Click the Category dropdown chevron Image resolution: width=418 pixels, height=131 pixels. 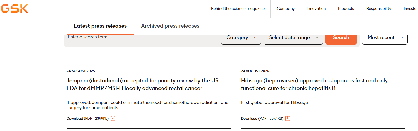coord(255,38)
